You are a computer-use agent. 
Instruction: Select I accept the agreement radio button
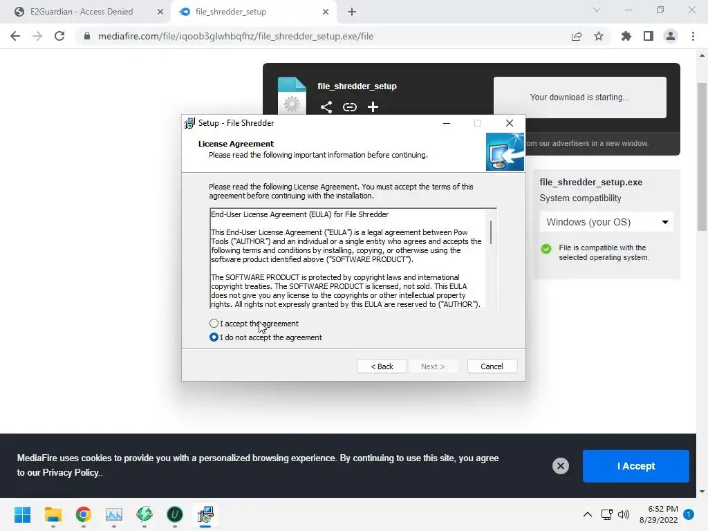point(214,324)
